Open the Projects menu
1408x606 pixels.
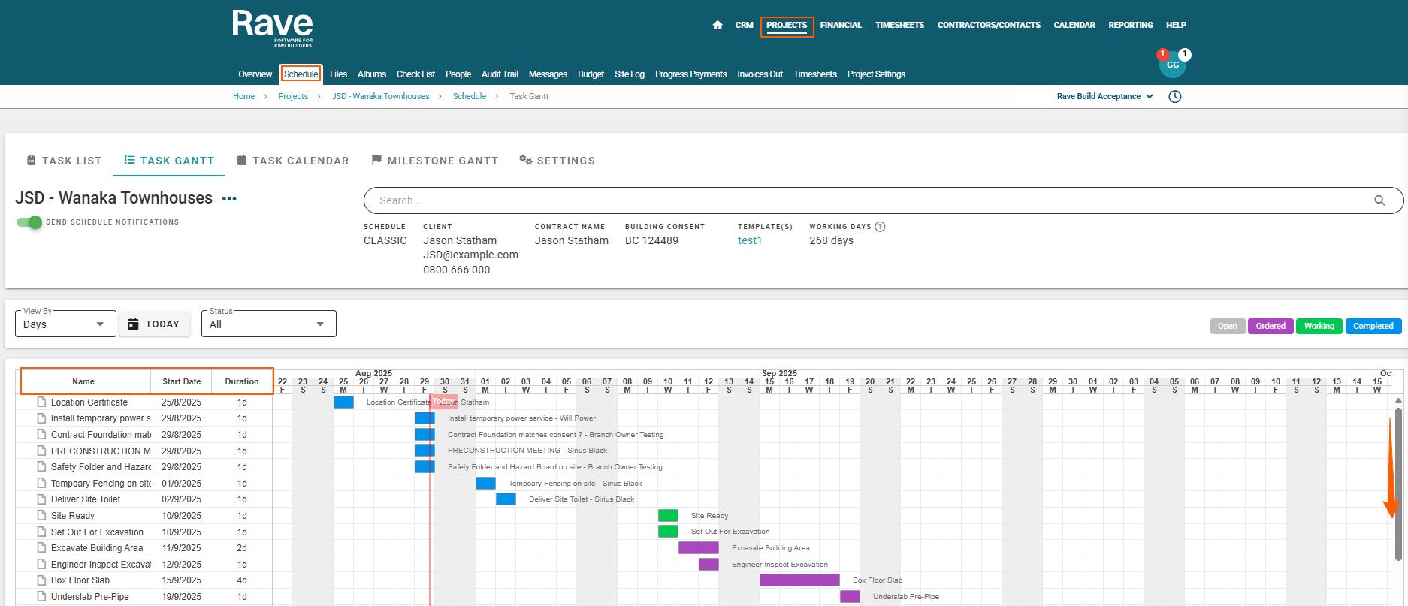pos(787,25)
